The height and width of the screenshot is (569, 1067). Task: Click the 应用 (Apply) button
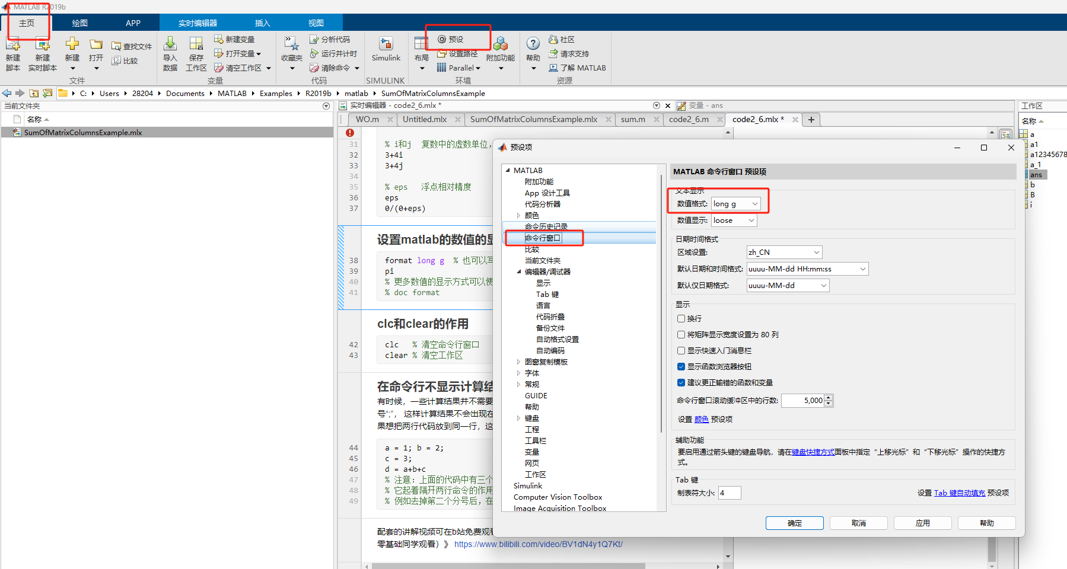coord(922,523)
